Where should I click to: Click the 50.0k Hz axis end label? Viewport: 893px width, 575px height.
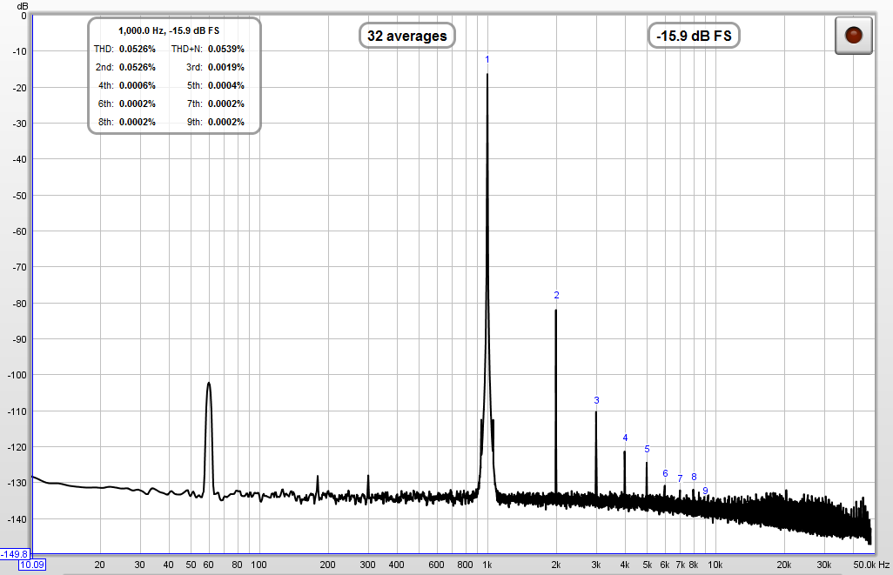[x=870, y=565]
